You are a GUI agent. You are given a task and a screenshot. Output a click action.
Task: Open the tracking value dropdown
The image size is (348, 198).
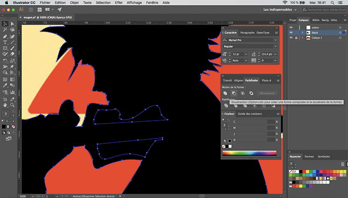point(275,61)
